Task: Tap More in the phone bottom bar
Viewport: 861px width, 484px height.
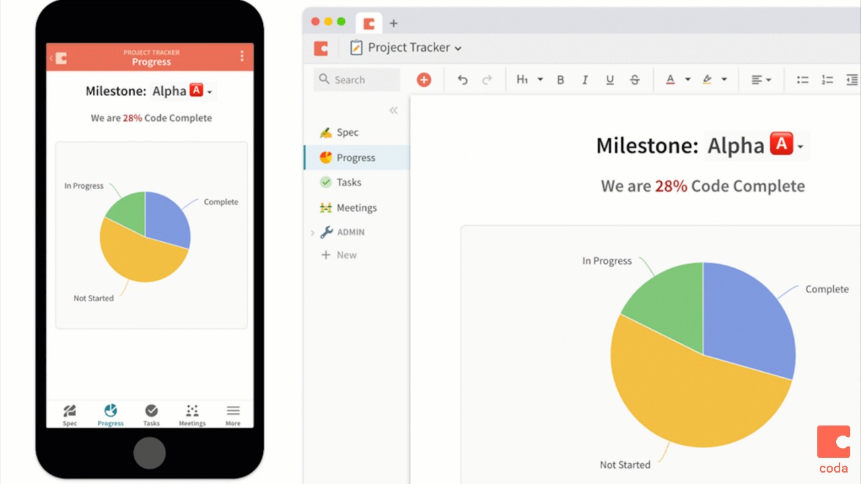Action: (x=233, y=411)
